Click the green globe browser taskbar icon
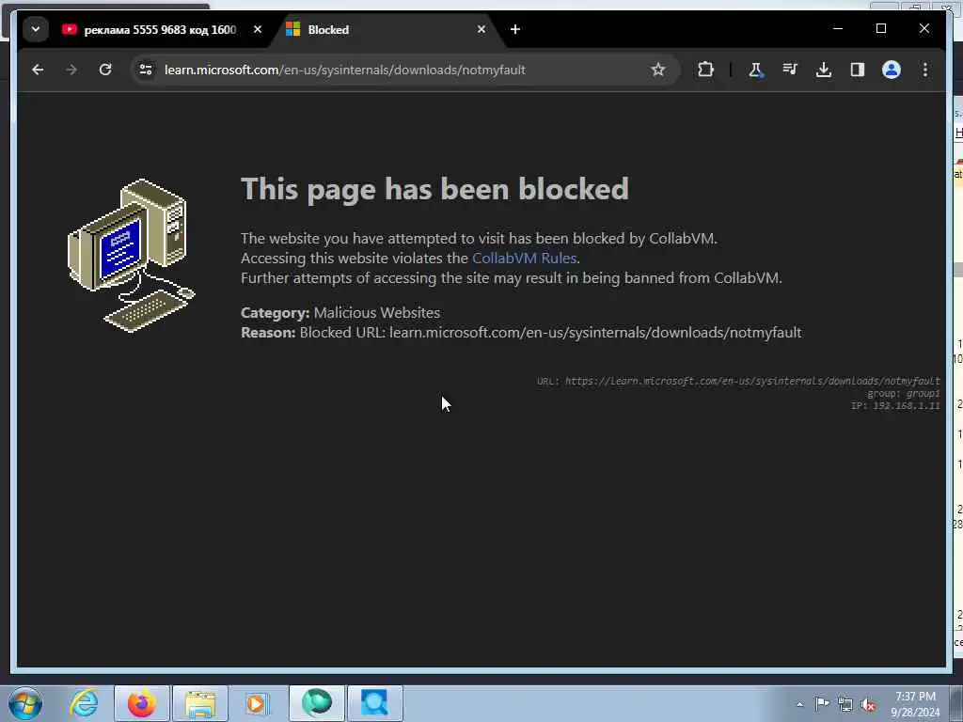Screen dimensions: 963x722 pos(317,703)
